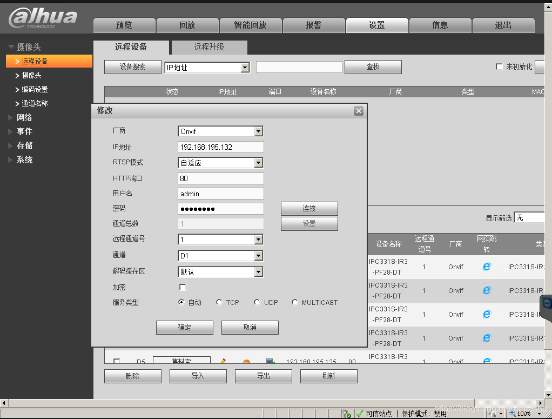
Task: Click the pencil edit icon in the D5 row
Action: (x=223, y=361)
